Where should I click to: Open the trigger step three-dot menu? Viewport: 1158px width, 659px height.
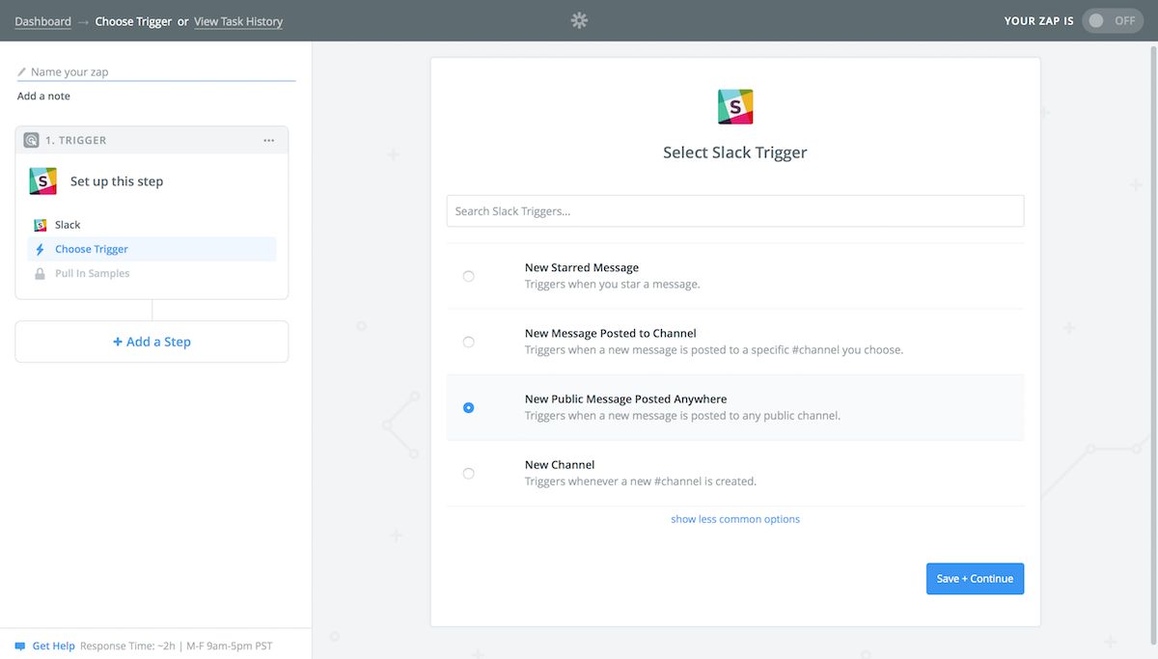click(x=269, y=140)
